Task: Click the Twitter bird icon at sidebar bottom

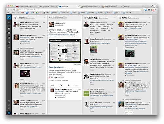Action: click(x=9, y=113)
